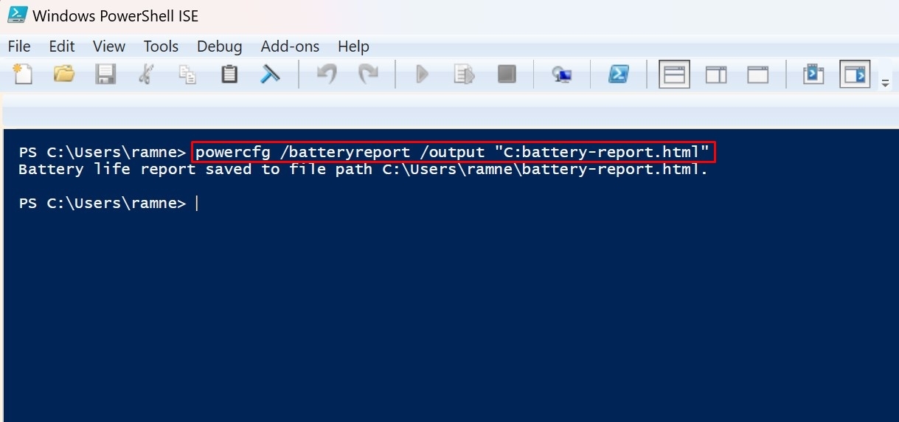Open the File menu
The width and height of the screenshot is (899, 422).
[19, 46]
